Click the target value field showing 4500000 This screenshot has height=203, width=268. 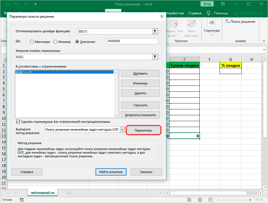pos(132,41)
